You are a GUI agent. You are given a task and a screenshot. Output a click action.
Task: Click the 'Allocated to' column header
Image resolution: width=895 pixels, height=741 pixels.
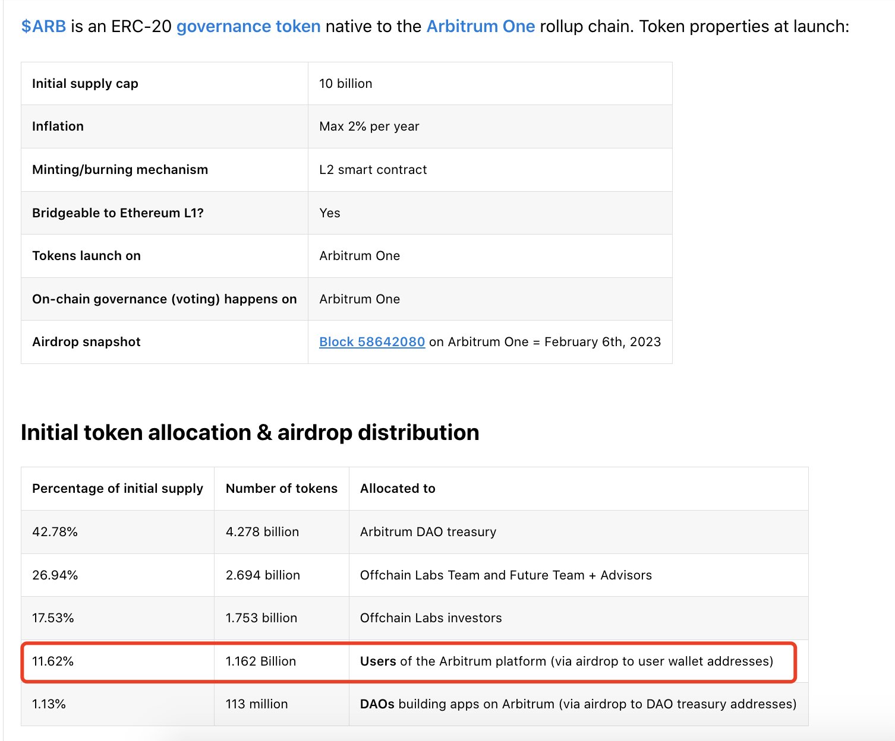click(398, 489)
